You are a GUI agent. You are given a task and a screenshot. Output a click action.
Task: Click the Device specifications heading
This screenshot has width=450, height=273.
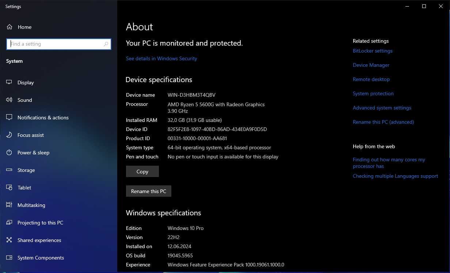tap(159, 80)
